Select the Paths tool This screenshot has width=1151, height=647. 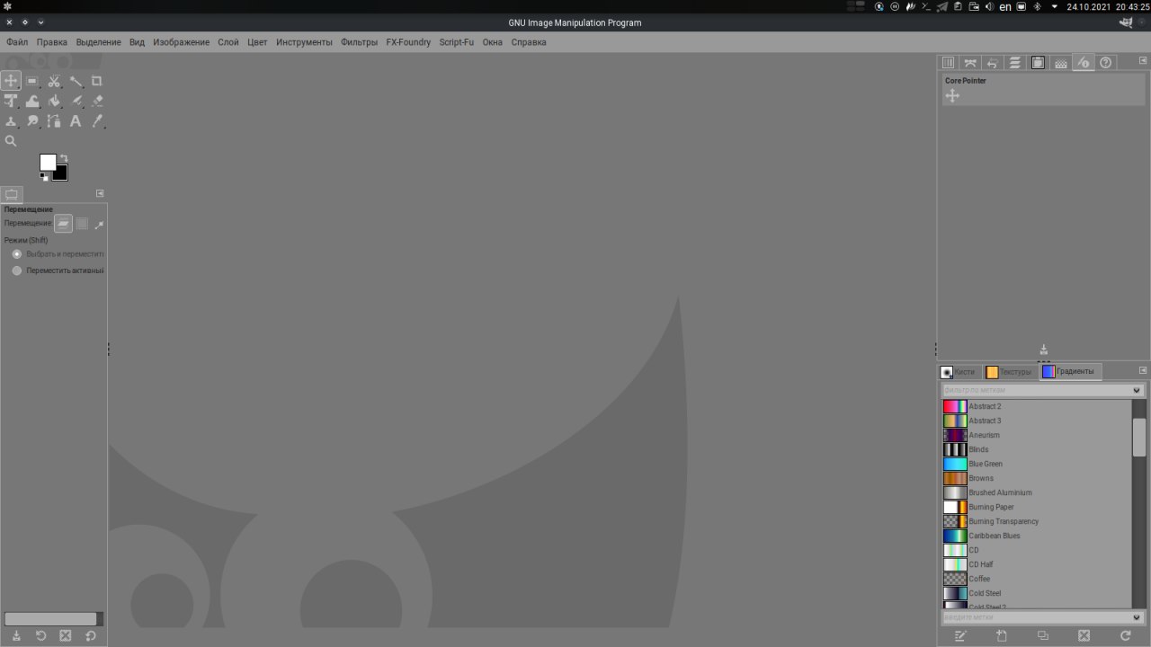[x=54, y=120]
